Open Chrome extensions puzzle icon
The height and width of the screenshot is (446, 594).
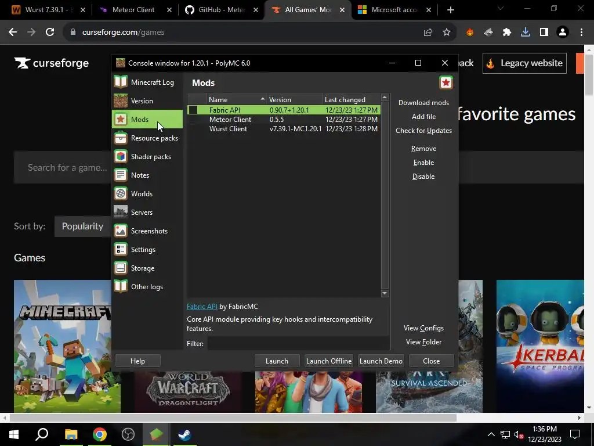(507, 33)
